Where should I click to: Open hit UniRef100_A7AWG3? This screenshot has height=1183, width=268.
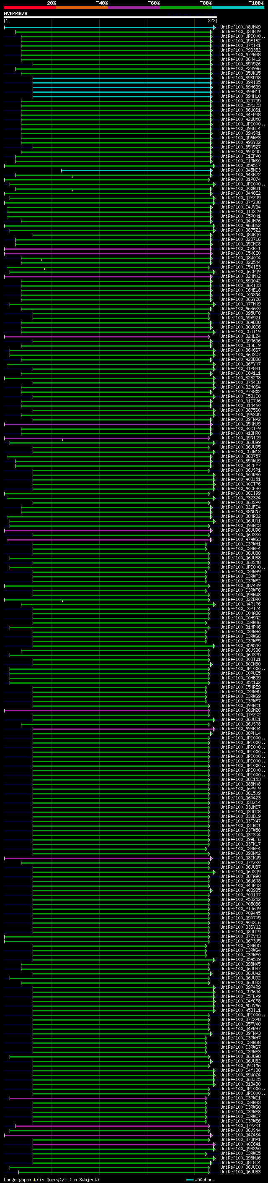coord(240,540)
